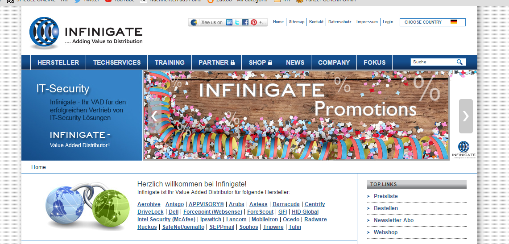Open the Dell manufacturer link

pos(174,212)
